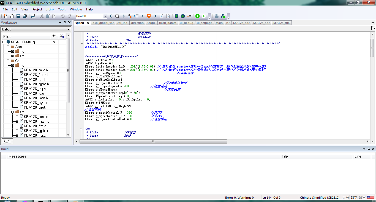Click the Go To line icon
376x202 pixels.
(136, 16)
